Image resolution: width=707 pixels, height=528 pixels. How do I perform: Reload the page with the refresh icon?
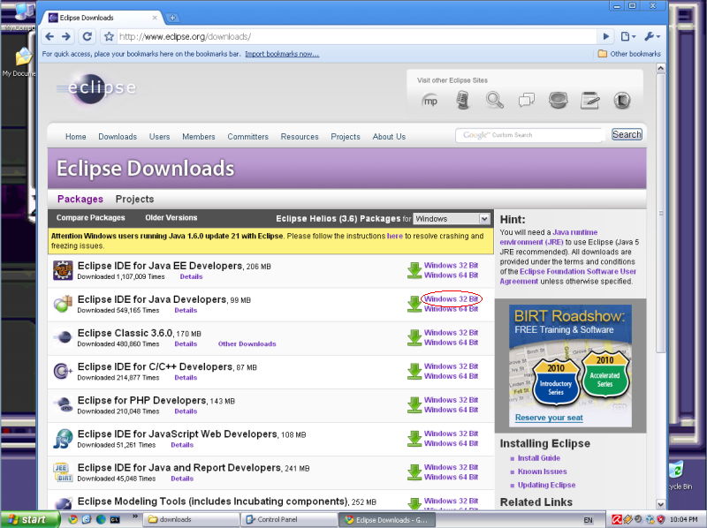point(87,36)
